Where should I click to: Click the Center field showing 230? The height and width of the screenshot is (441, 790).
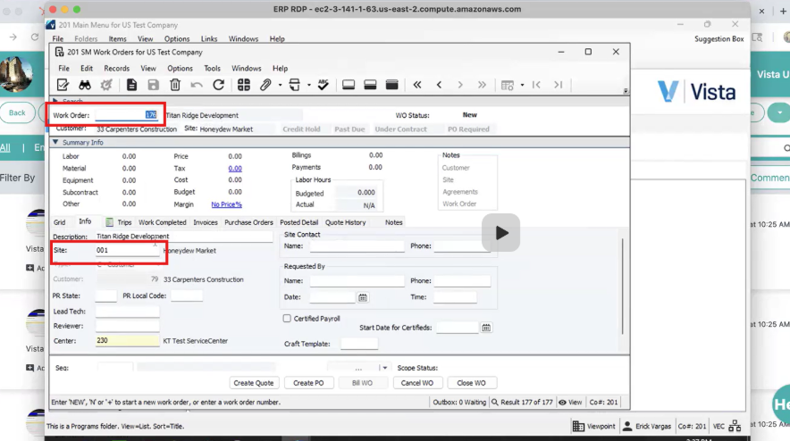point(128,341)
